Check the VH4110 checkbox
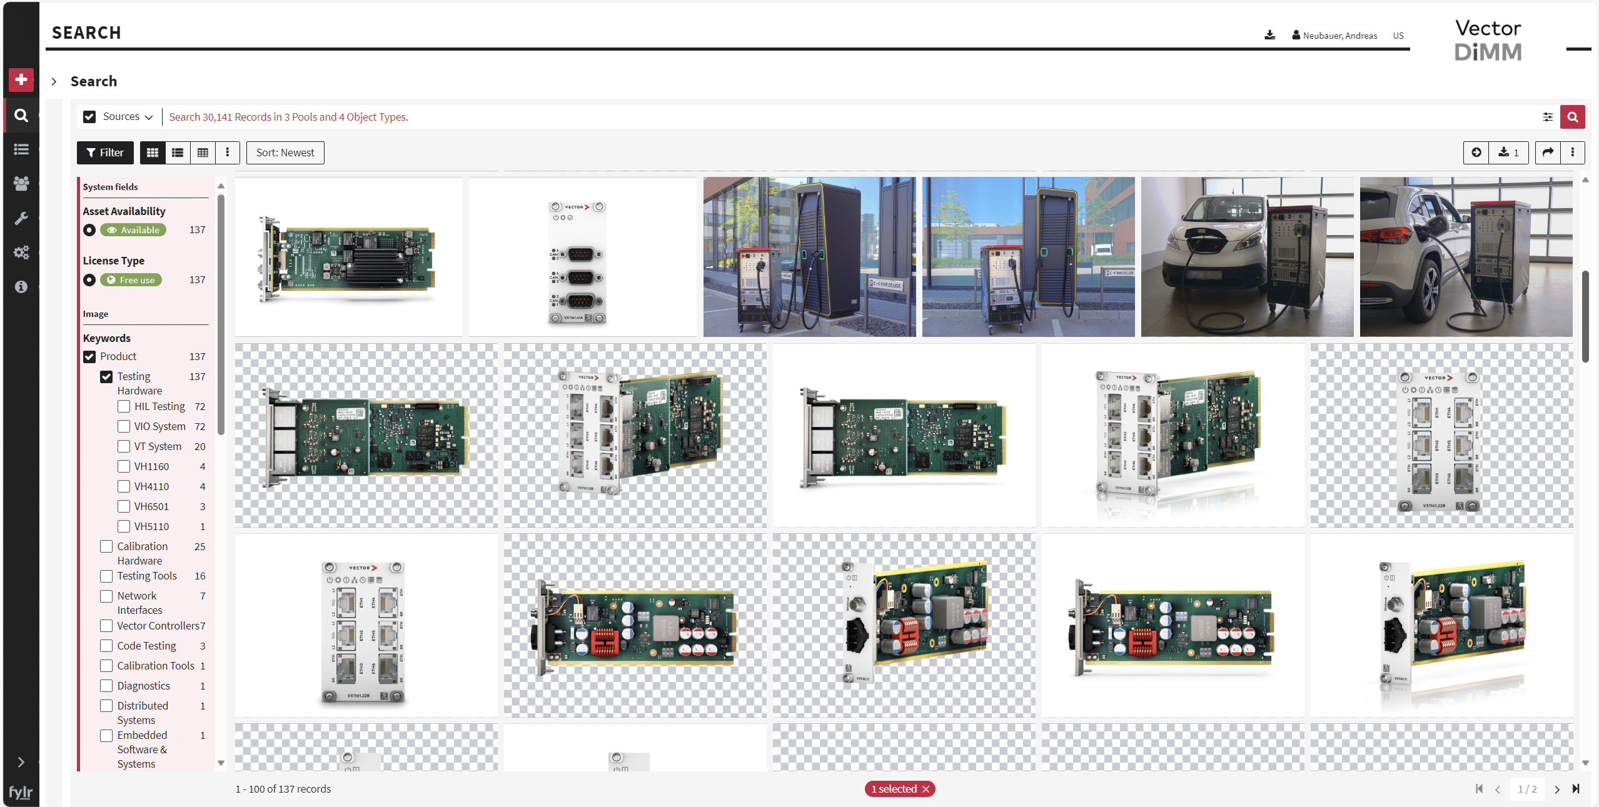This screenshot has width=1599, height=807. 124,486
